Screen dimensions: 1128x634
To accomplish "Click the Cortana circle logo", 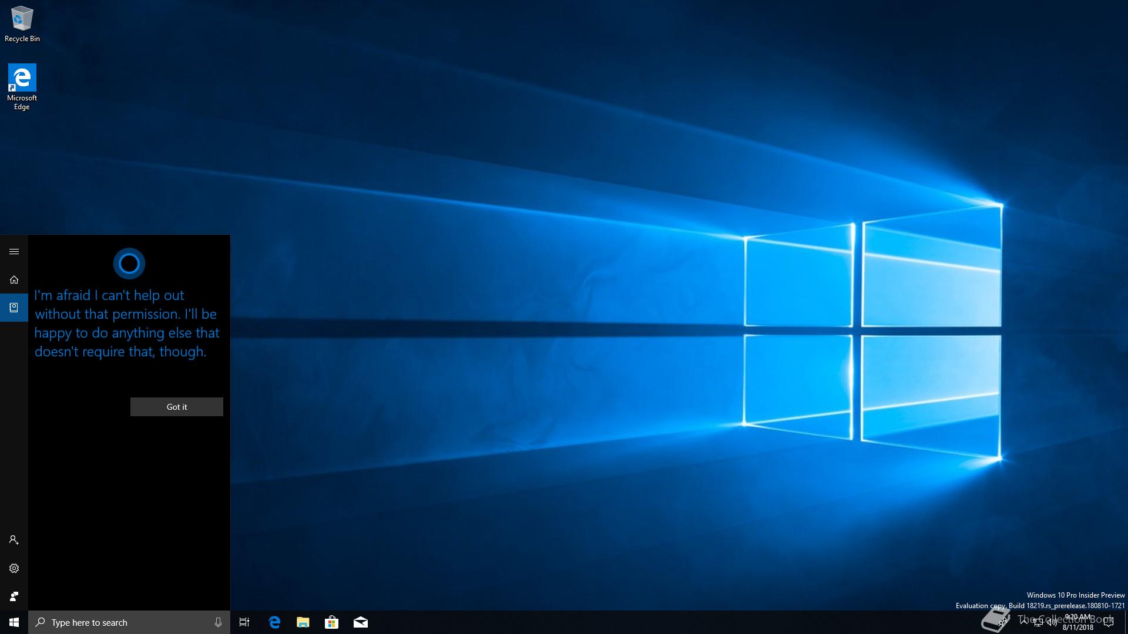I will 129,264.
